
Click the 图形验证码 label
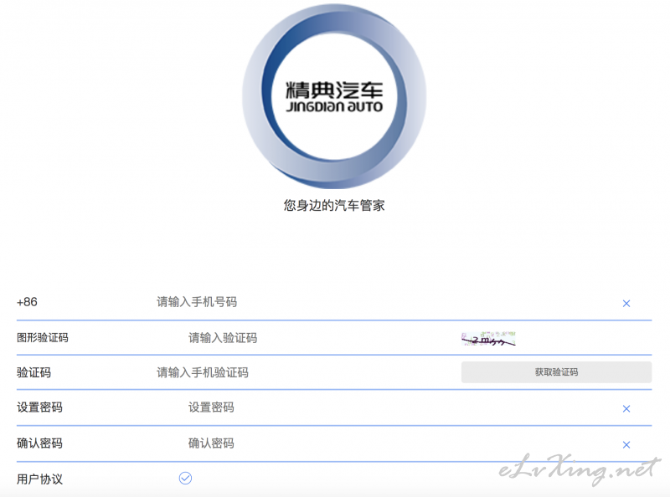coord(43,338)
